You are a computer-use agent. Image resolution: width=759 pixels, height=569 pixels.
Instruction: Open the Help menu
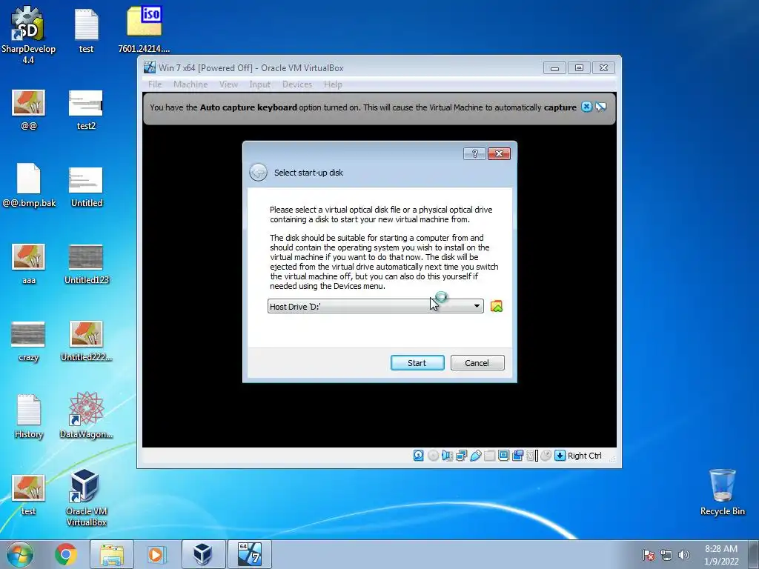coord(333,84)
